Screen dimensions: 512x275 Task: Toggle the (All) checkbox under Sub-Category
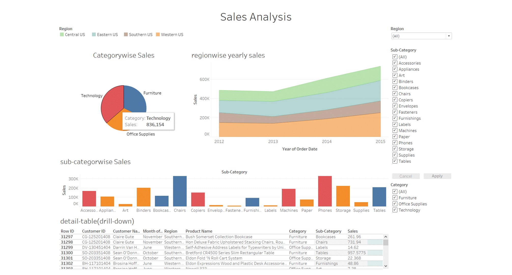click(395, 57)
